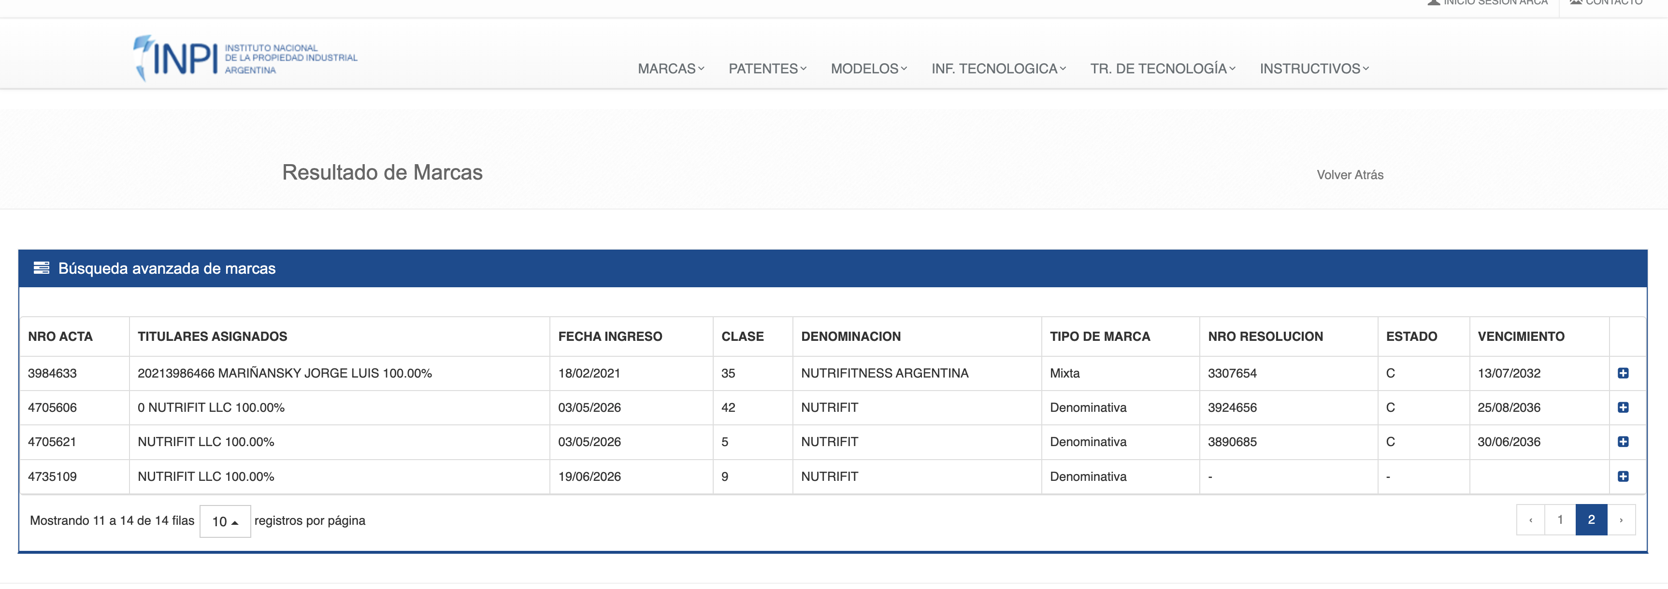Sort by ESTADO column header

point(1411,337)
